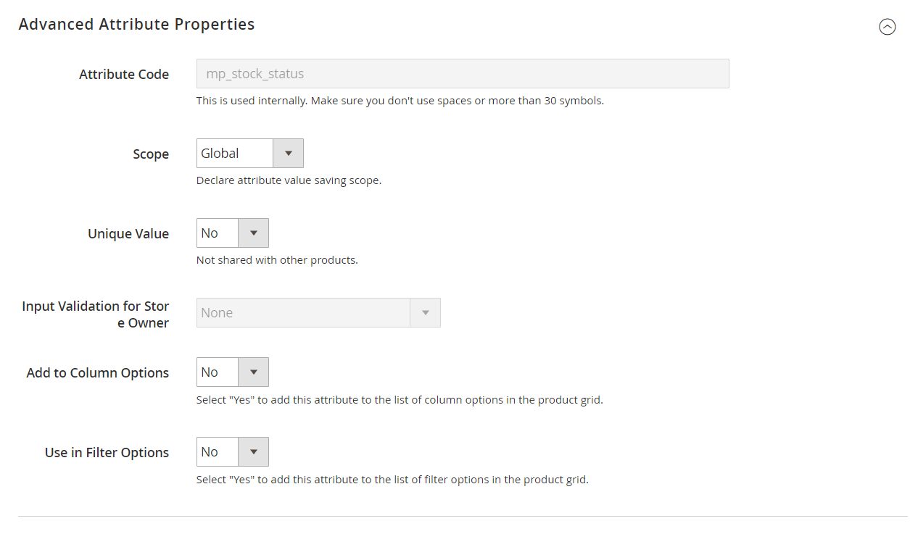The image size is (910, 555).
Task: Click the Use in Filter Options label
Action: pos(107,453)
